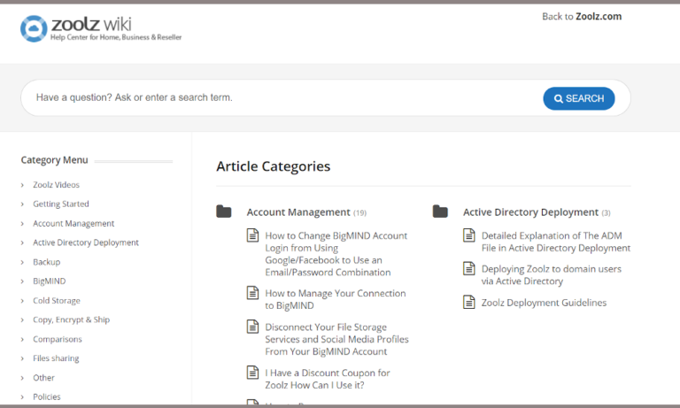Click chevron next to Copy, Encrypt & Ship
680x408 pixels.
pyautogui.click(x=22, y=320)
